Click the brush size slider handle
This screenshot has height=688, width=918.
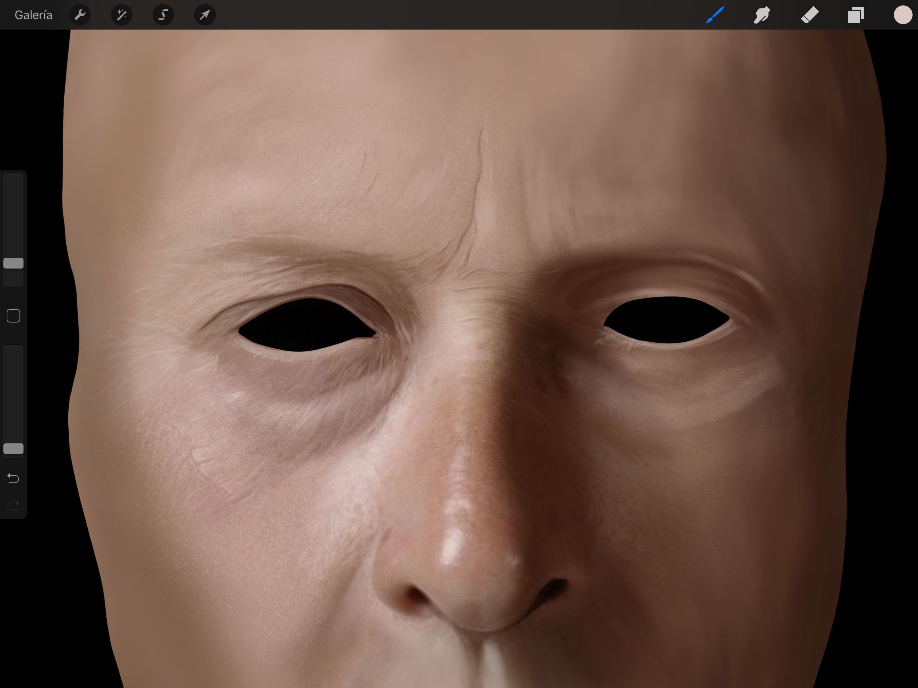[x=13, y=263]
